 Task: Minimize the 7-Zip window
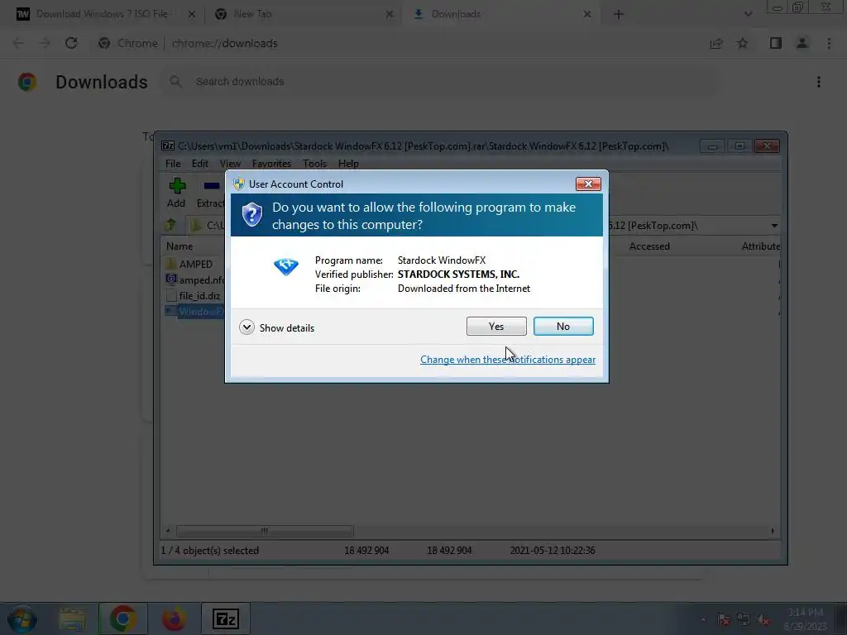(712, 146)
